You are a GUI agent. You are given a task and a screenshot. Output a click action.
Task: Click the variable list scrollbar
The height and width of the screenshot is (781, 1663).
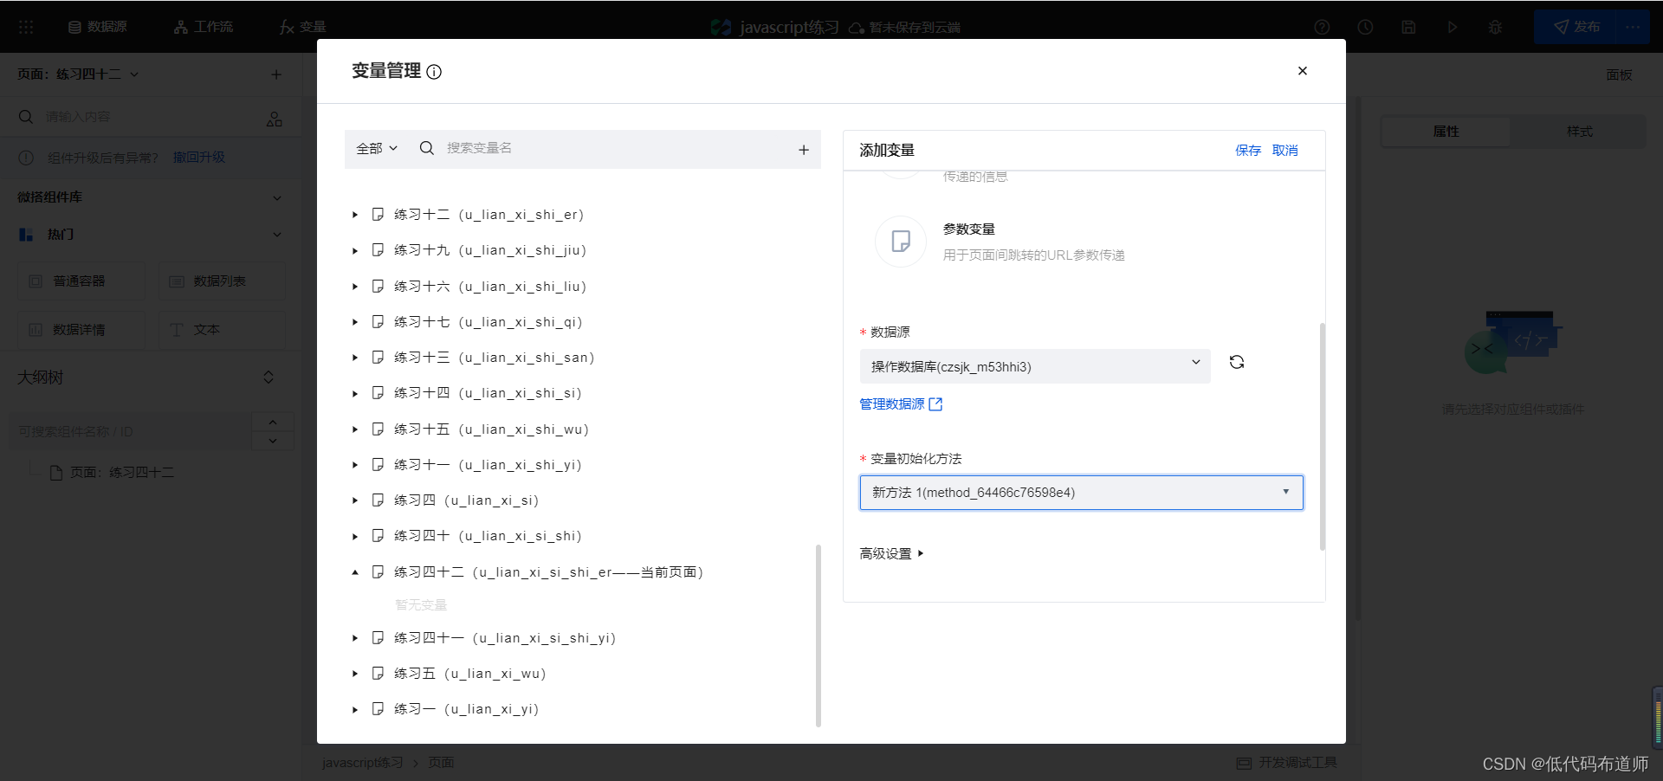coord(818,636)
